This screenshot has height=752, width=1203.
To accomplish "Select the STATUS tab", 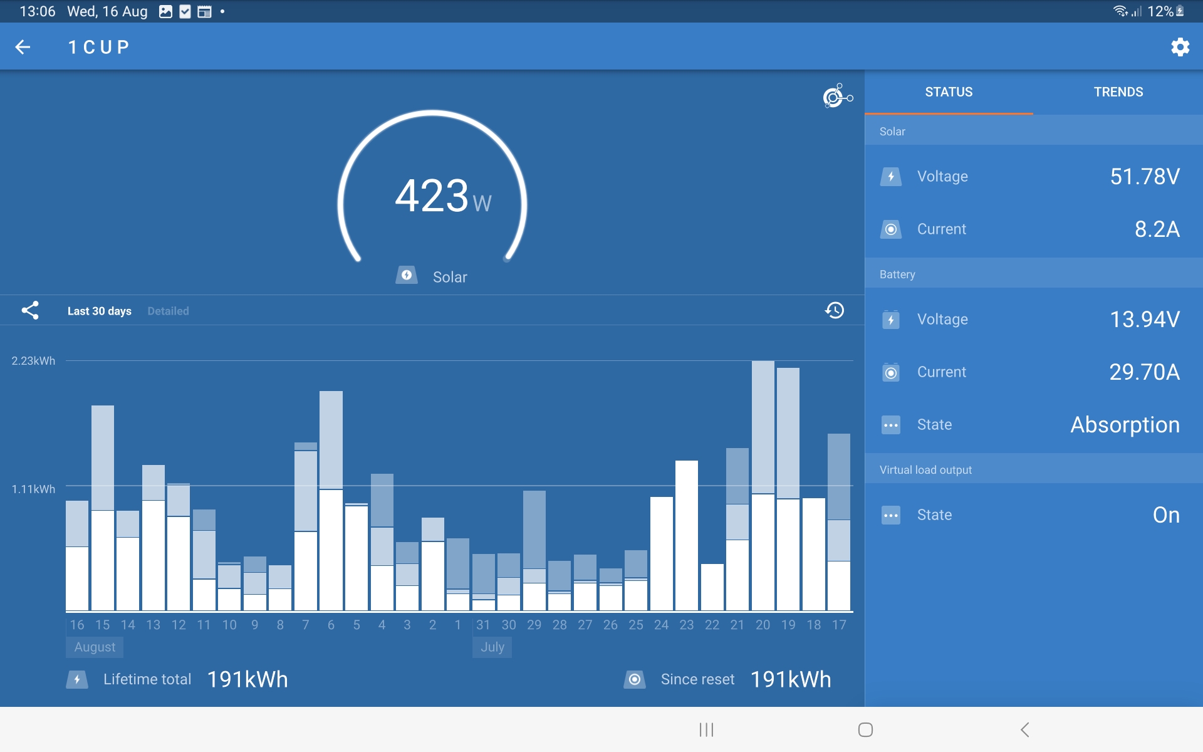I will (949, 92).
